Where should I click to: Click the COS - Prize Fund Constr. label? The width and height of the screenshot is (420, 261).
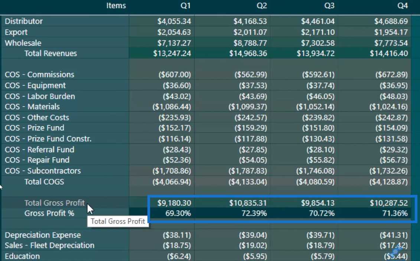tap(48, 138)
